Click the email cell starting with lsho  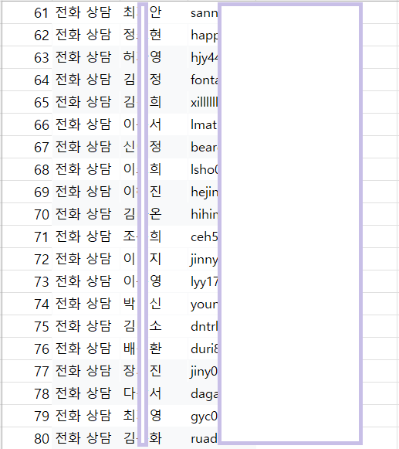coord(204,169)
